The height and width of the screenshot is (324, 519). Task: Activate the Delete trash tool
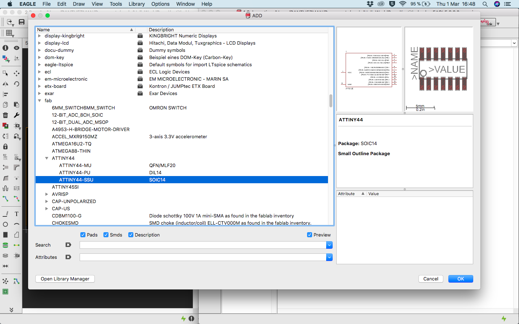[x=5, y=115]
